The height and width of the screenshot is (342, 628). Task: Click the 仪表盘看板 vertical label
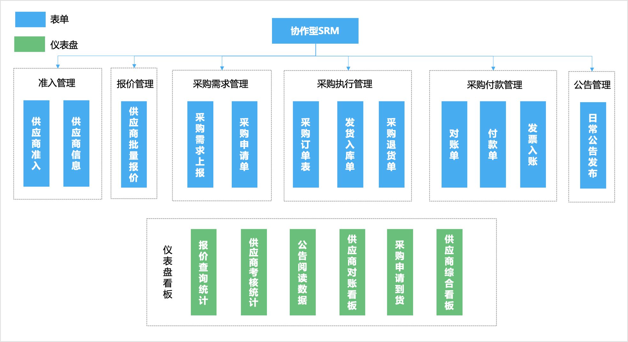(x=168, y=272)
